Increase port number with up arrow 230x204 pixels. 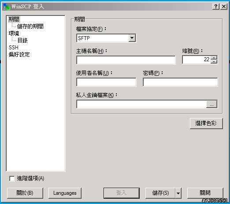214,58
